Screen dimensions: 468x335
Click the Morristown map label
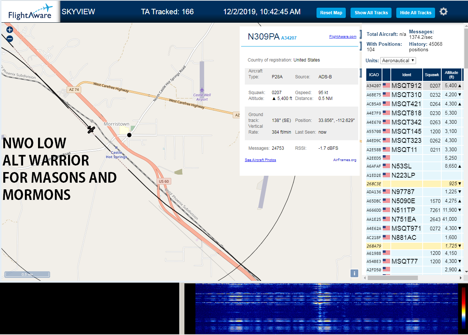click(x=116, y=124)
